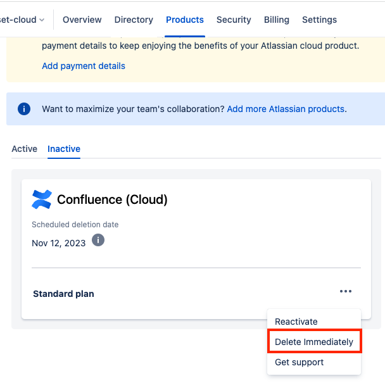Switch to the Security tab
This screenshot has width=385, height=383.
234,20
